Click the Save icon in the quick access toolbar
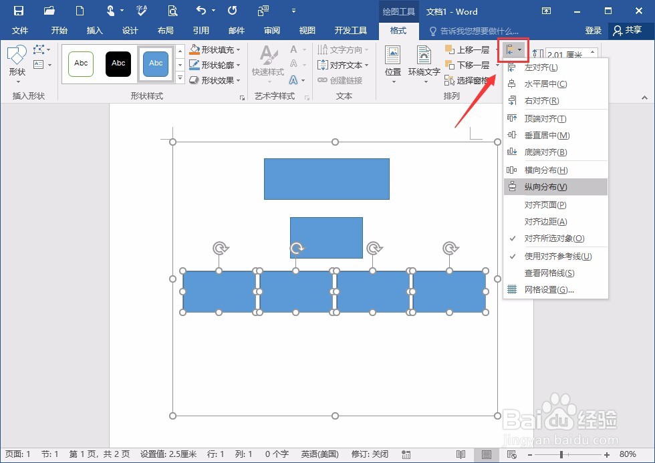Viewport: 655px width, 463px height. click(19, 11)
